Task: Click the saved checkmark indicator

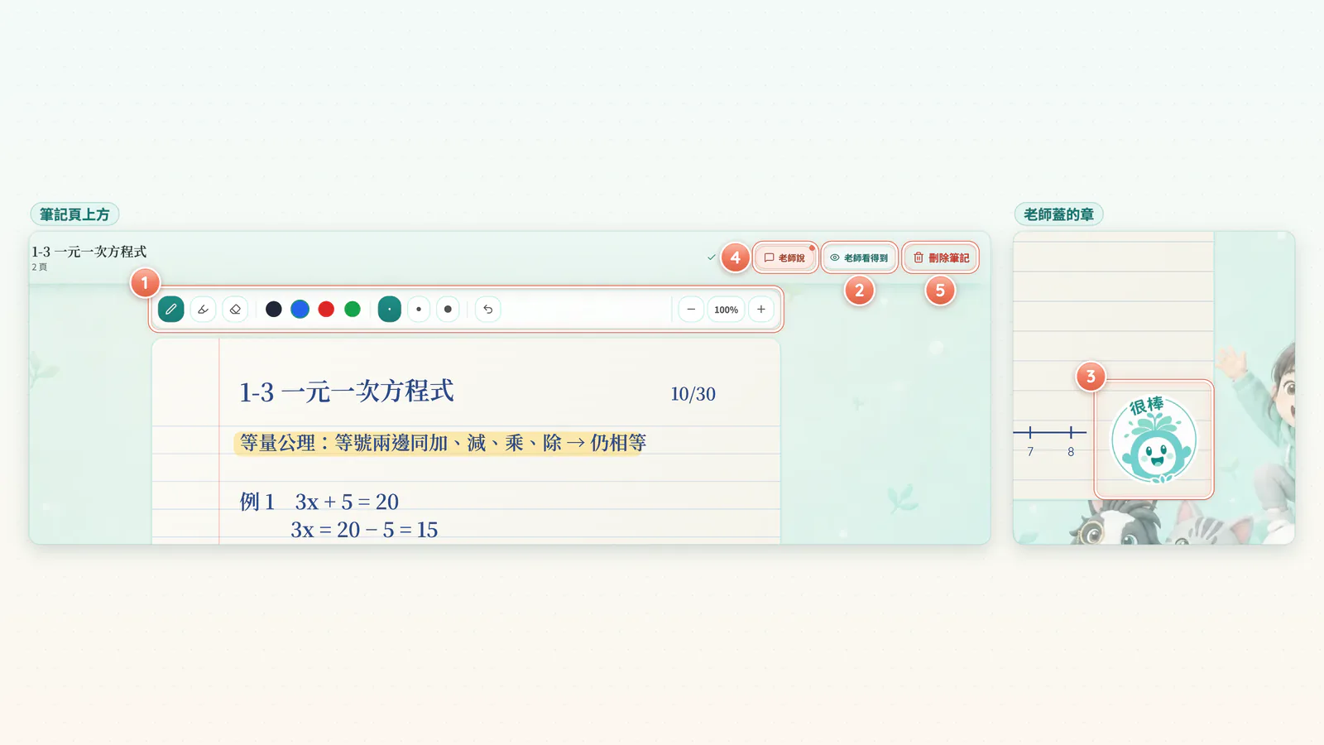Action: point(711,257)
